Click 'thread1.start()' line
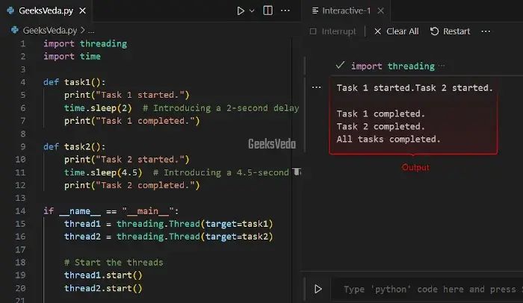Viewport: 523px width, 303px height. [x=103, y=275]
